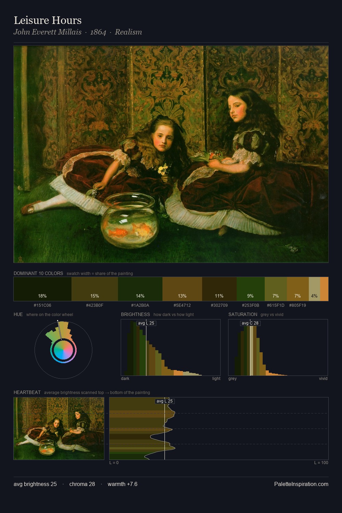The image size is (342, 513).
Task: Click the hue color wheel center
Action: pos(63,350)
